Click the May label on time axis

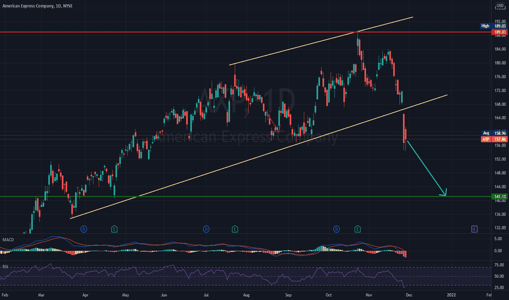point(126,295)
